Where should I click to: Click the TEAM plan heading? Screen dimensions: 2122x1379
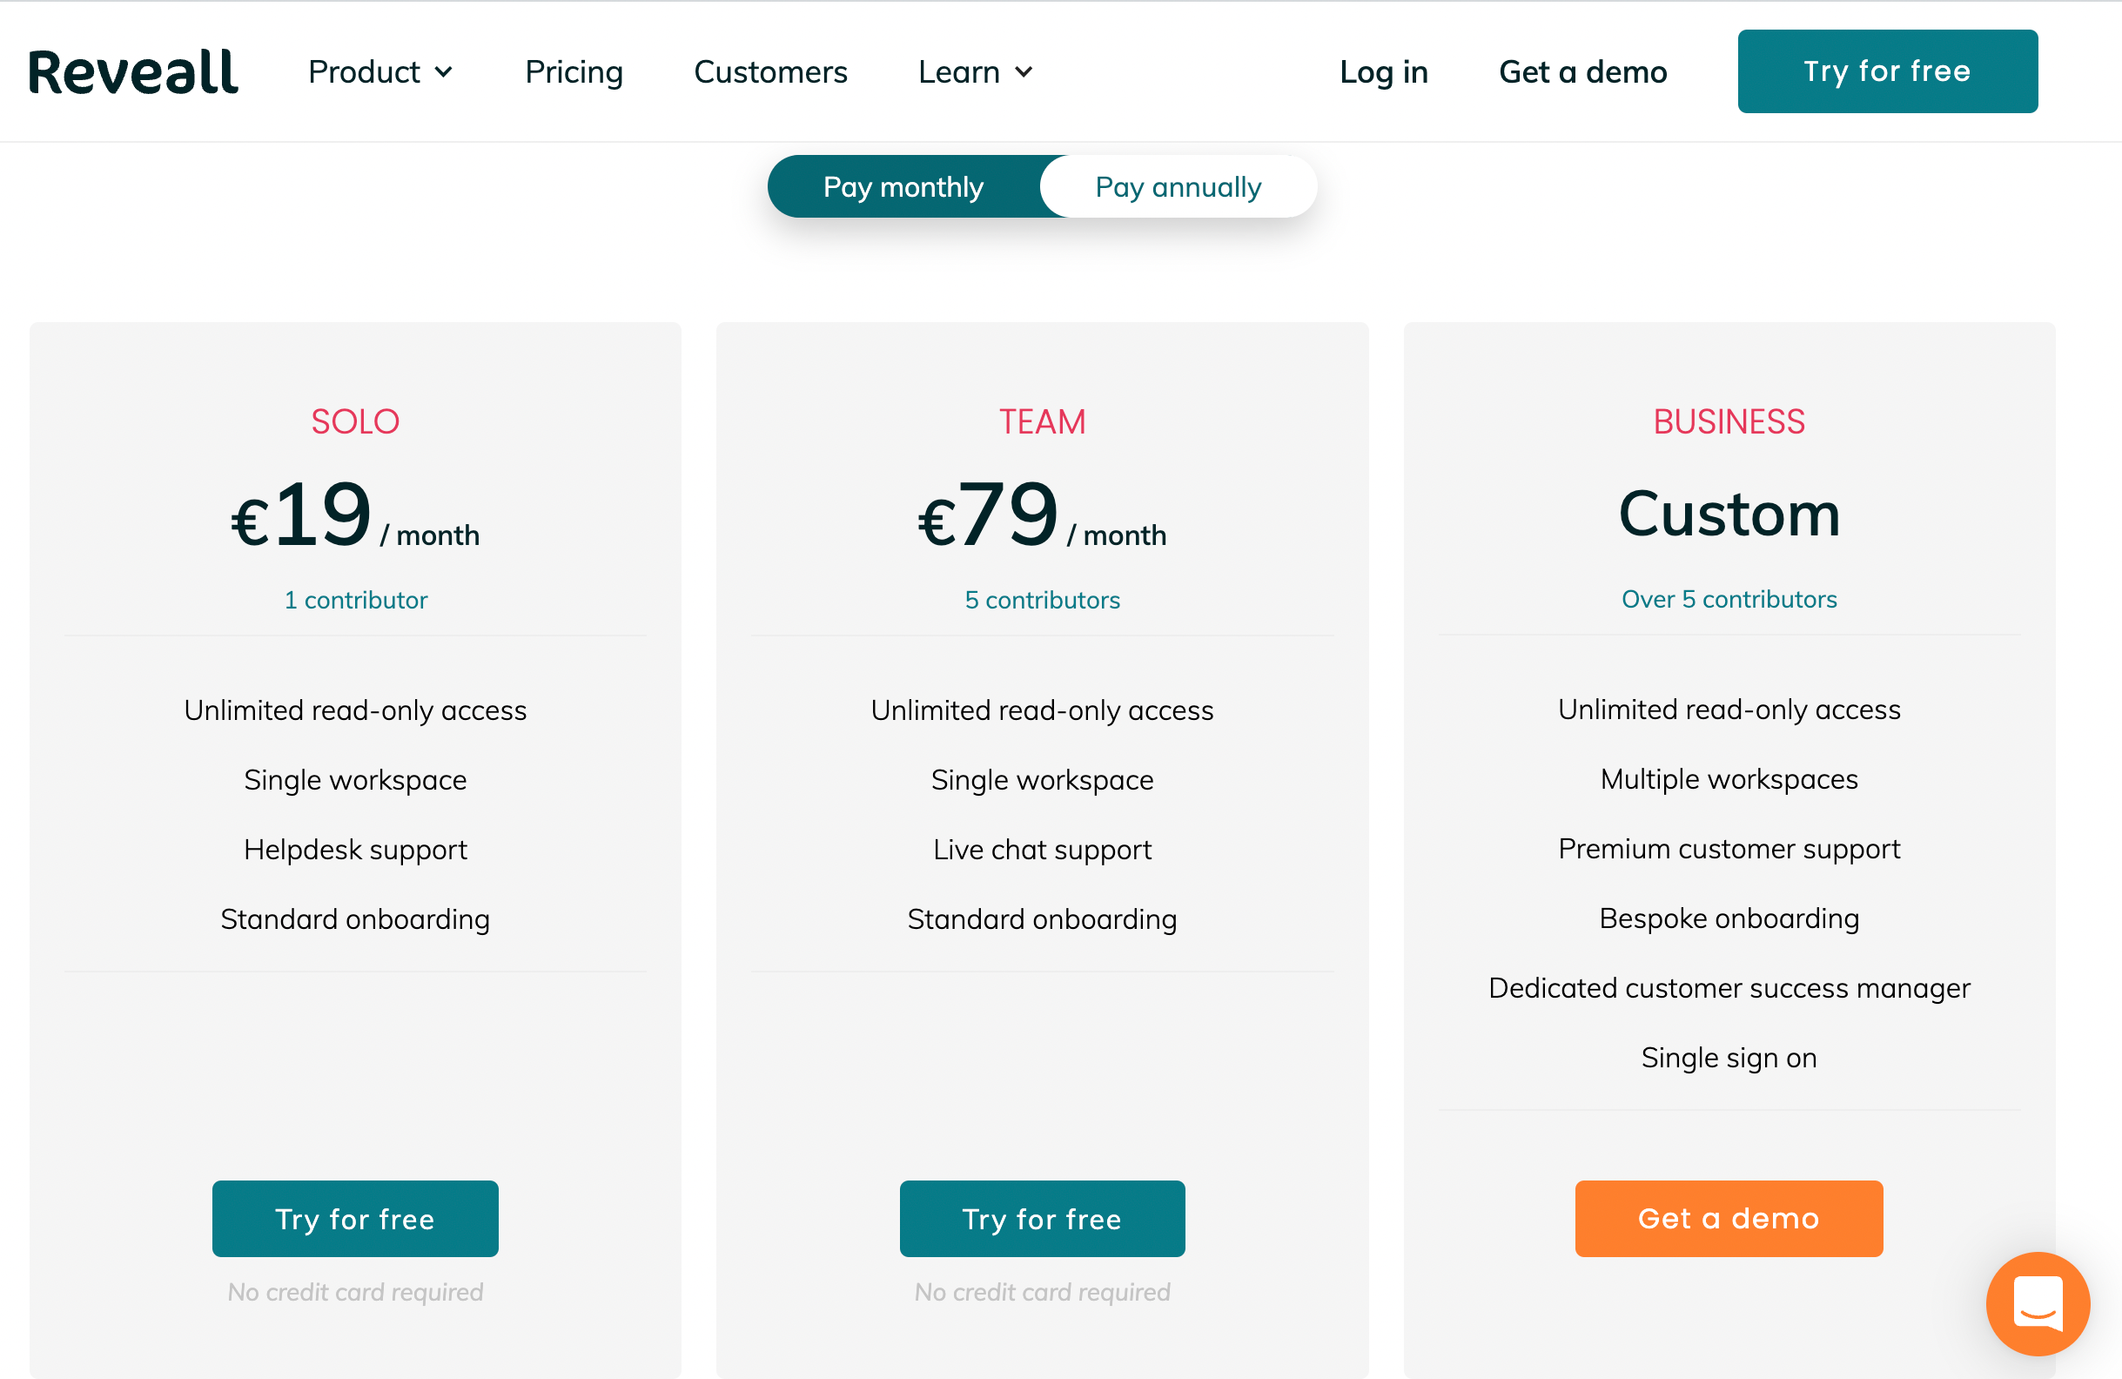click(1042, 421)
